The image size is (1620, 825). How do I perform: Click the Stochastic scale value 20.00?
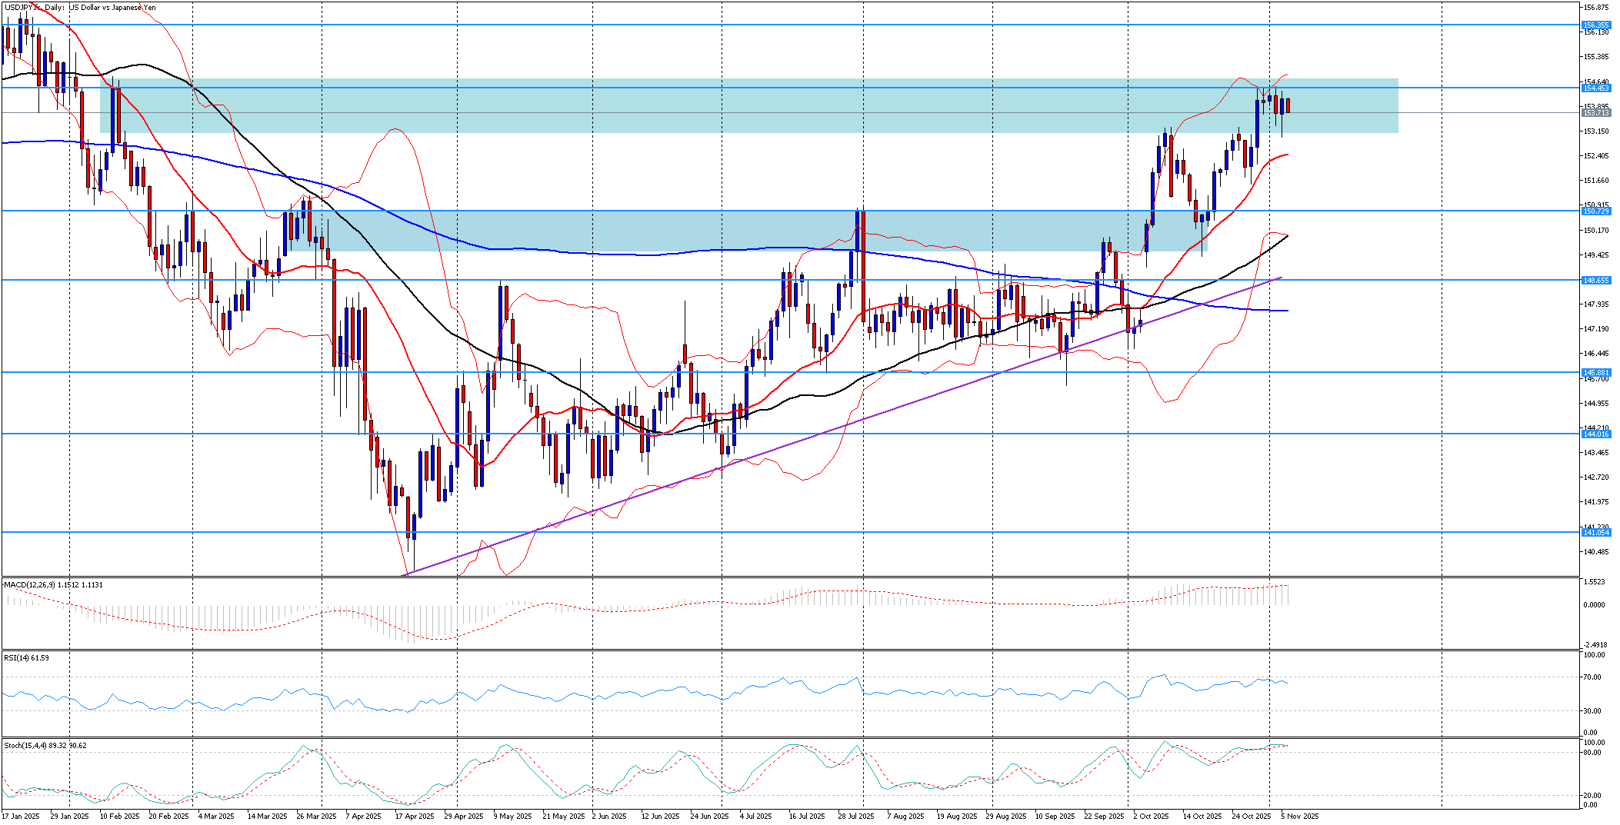1592,796
